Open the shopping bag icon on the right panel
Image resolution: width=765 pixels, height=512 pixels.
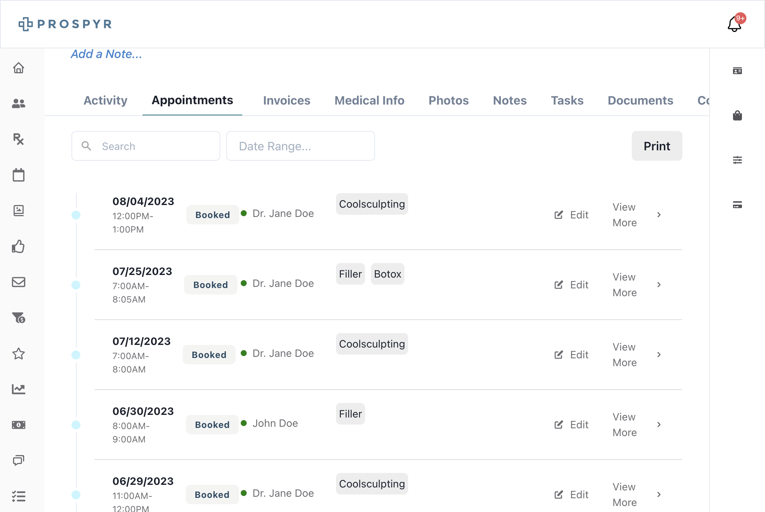click(737, 115)
